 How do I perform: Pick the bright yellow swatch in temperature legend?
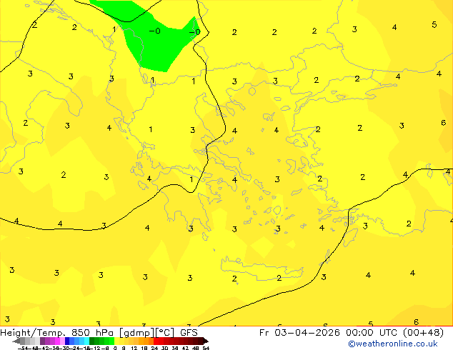click(x=117, y=341)
